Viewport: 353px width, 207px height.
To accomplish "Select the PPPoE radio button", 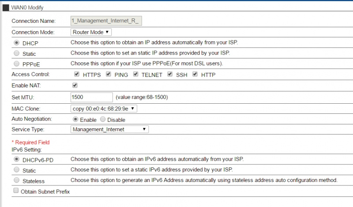I will 17,64.
